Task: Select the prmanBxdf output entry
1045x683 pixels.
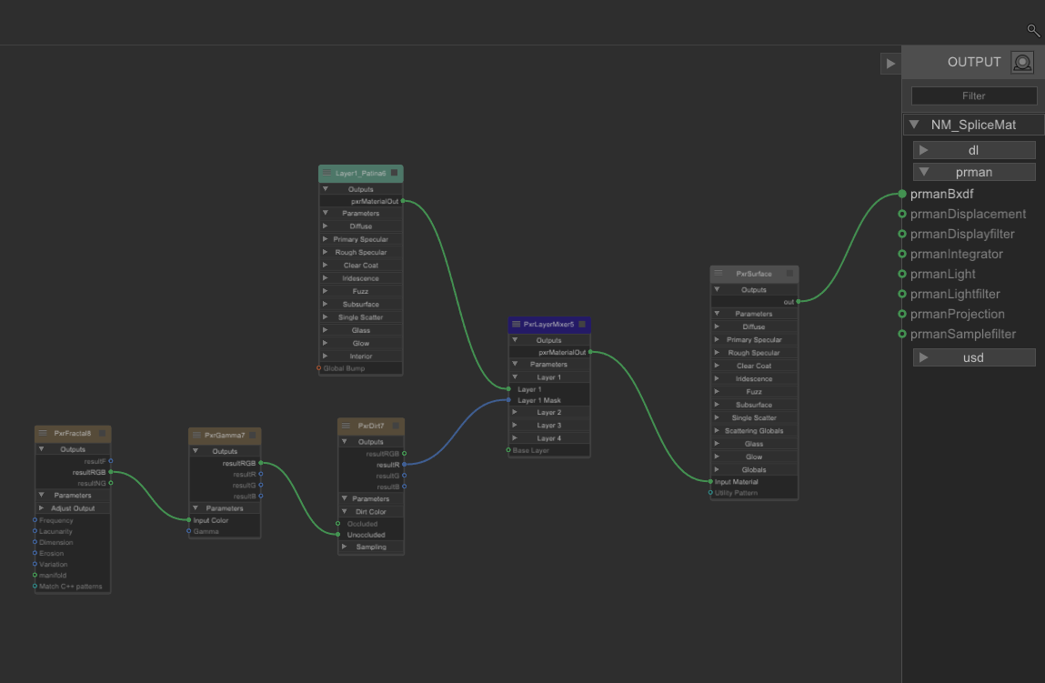Action: (x=941, y=194)
